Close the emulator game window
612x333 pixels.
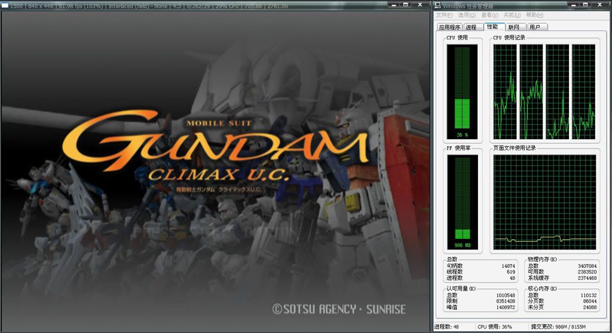click(x=420, y=5)
